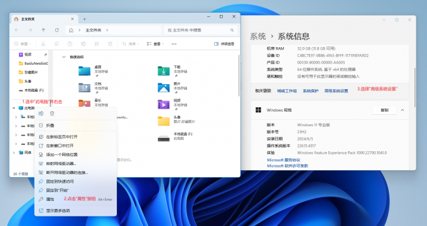
Task: Choose 添加一个网络位置 in the context menu
Action: coord(75,154)
